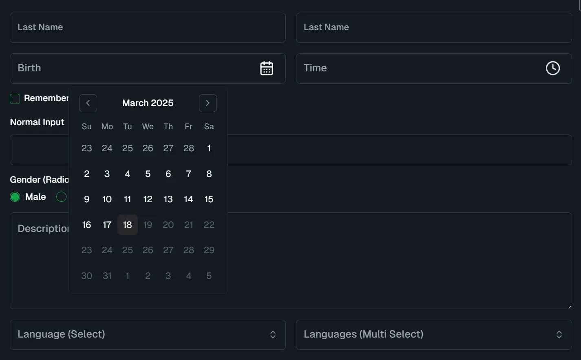Open the Time field clock icon

[552, 68]
